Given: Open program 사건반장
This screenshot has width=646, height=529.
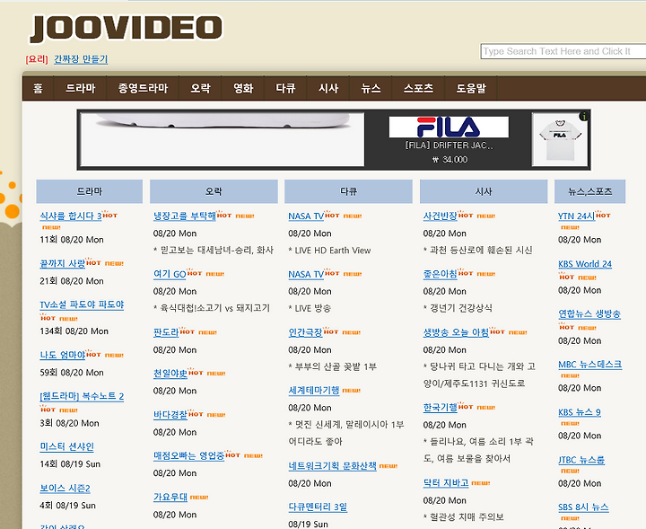Looking at the screenshot, I should click(440, 216).
